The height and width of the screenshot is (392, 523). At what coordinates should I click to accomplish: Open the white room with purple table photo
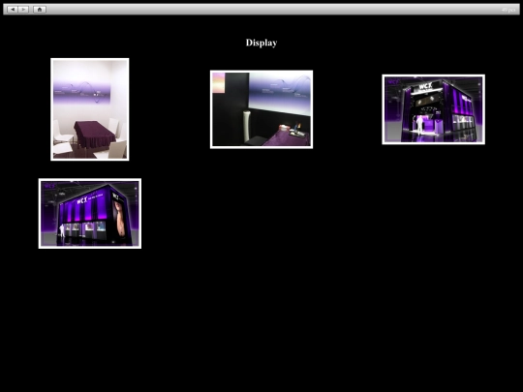pos(90,109)
